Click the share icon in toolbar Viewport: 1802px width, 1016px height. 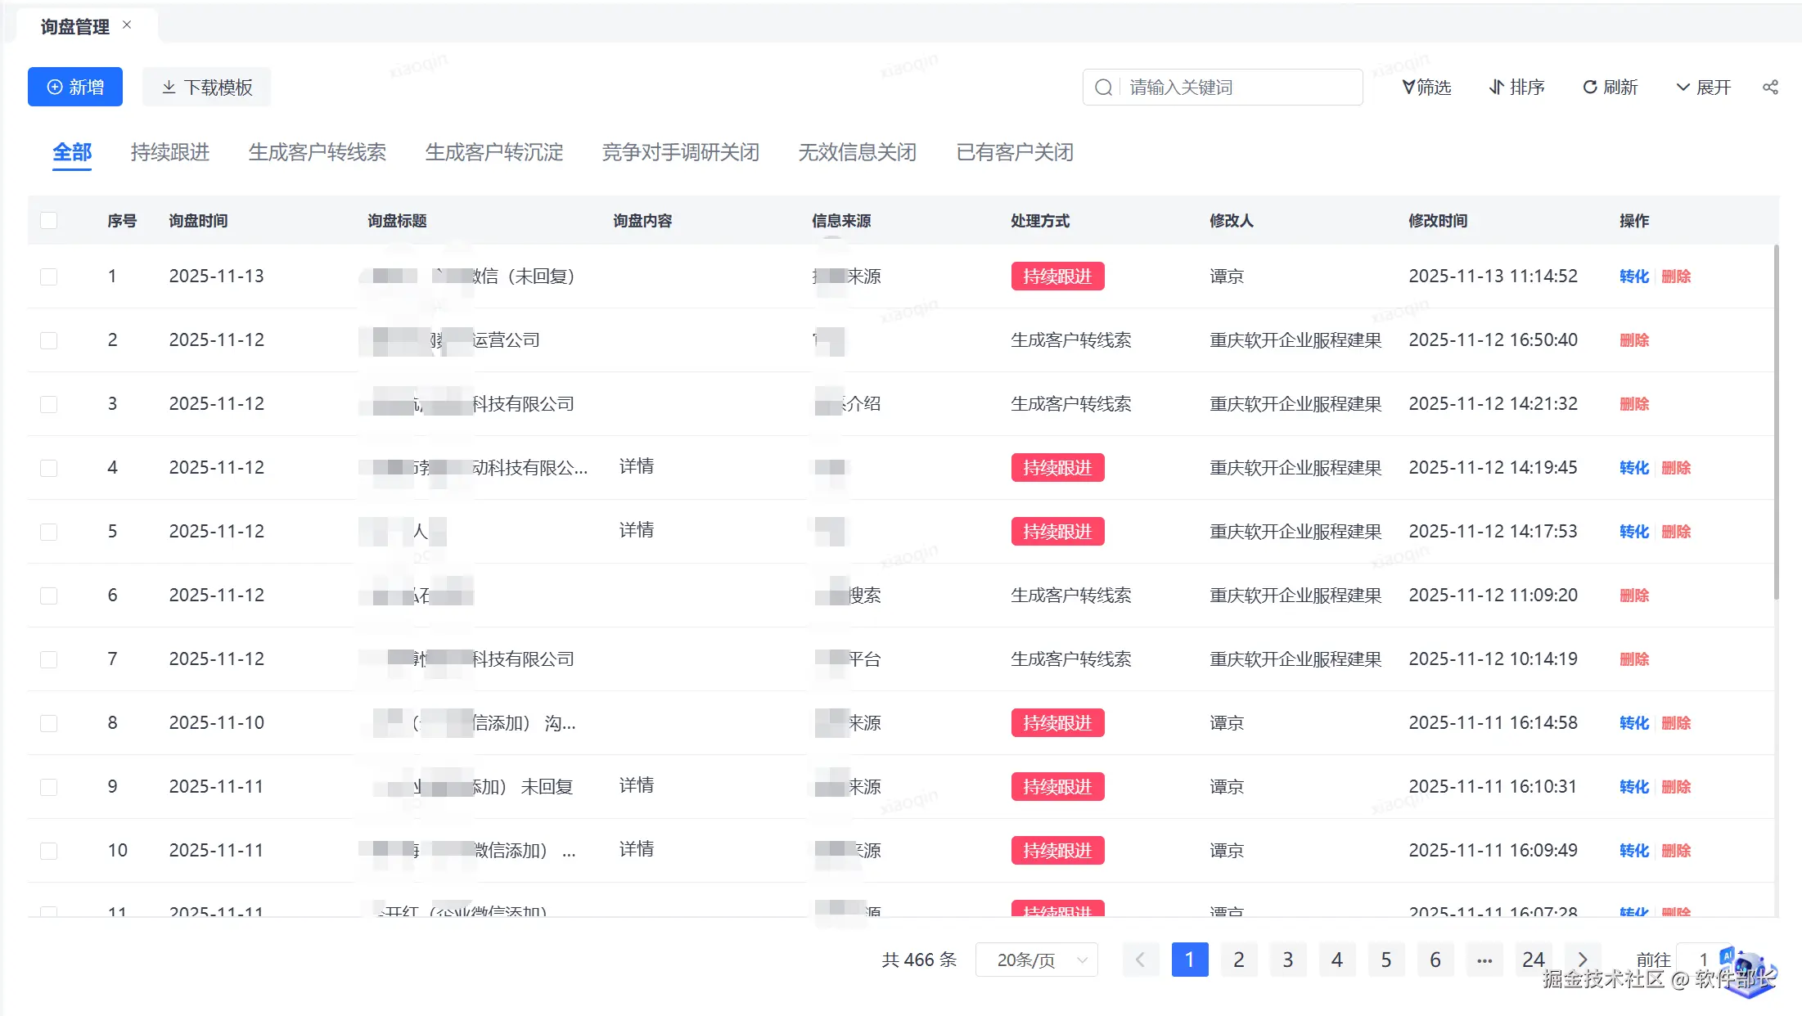coord(1770,88)
